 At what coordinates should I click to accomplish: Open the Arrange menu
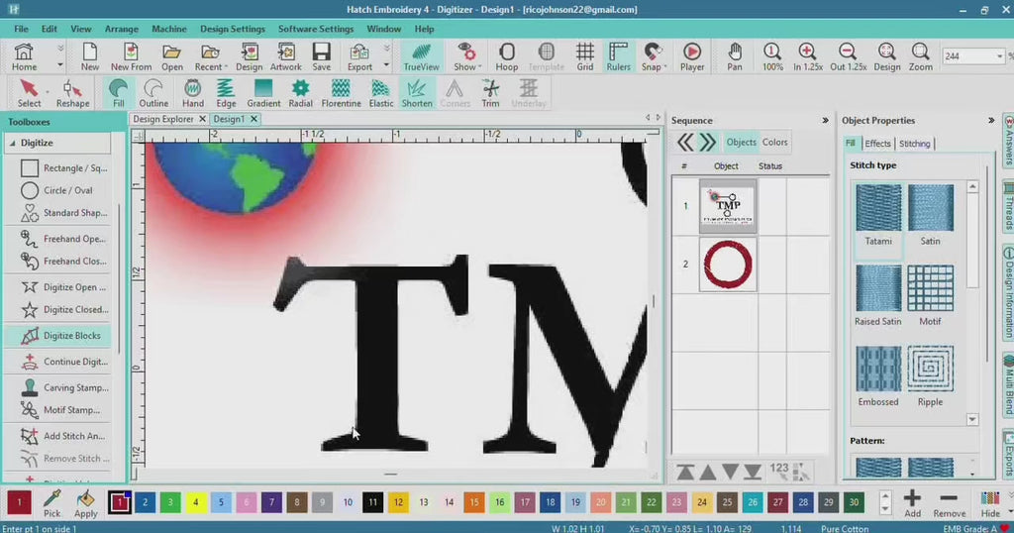pos(122,29)
